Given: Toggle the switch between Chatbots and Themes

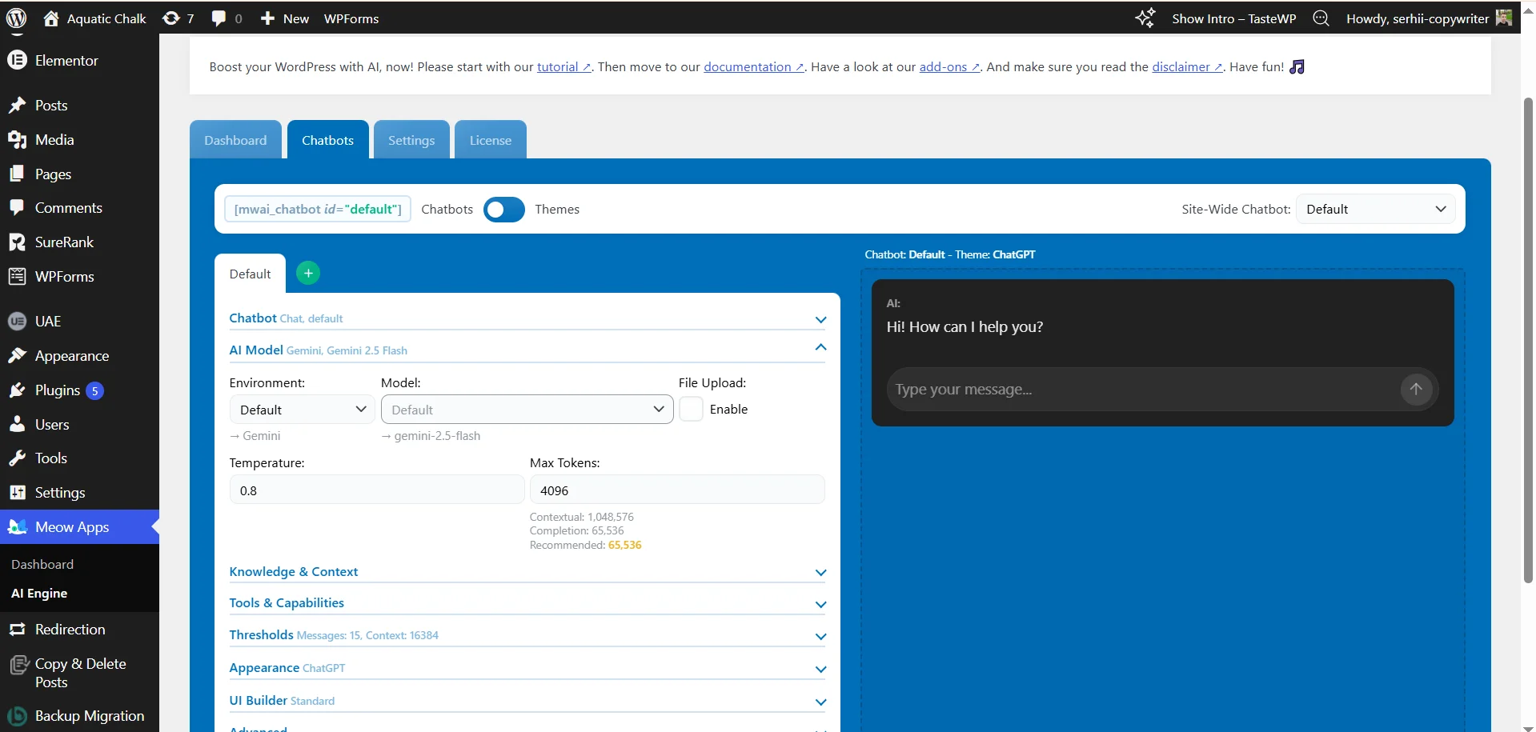Looking at the screenshot, I should click(503, 209).
